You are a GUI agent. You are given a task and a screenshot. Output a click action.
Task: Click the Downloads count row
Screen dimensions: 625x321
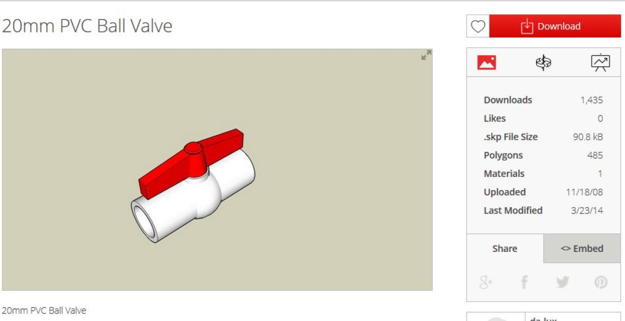pos(543,100)
